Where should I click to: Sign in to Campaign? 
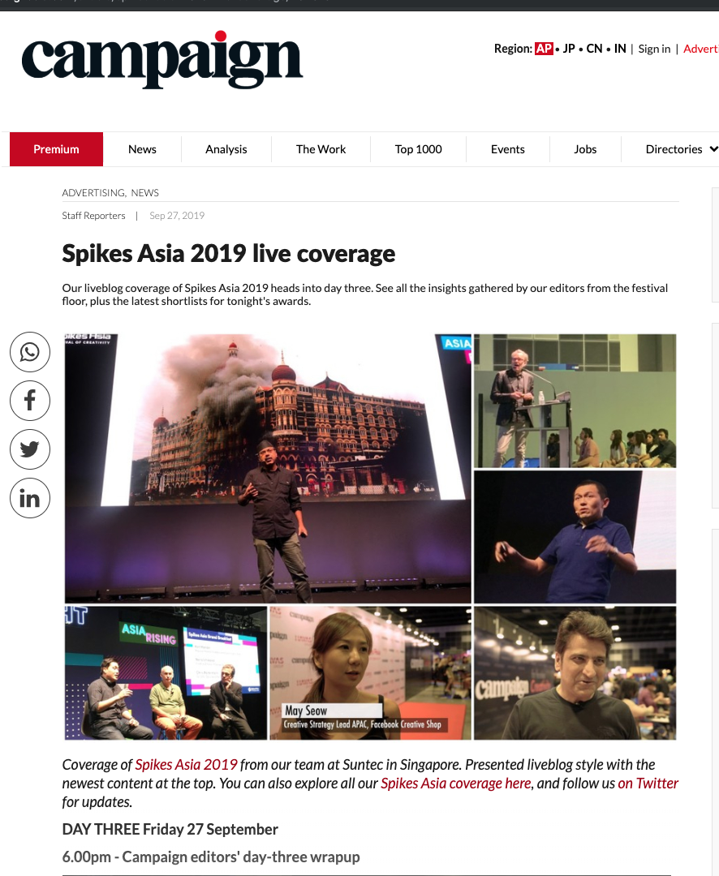(x=654, y=49)
